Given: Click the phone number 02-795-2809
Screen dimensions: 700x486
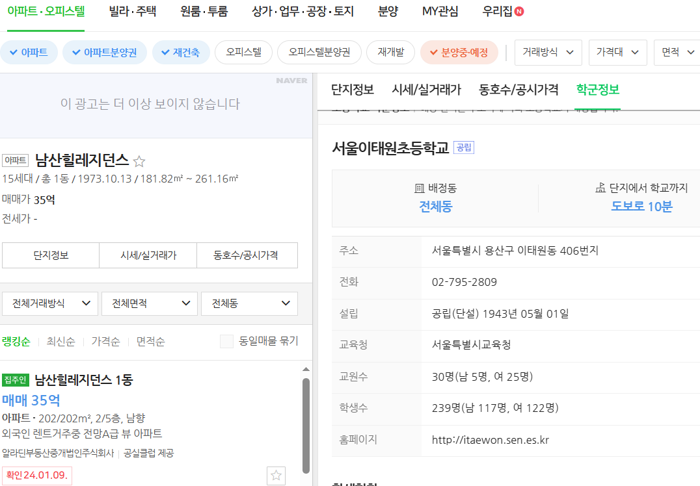Looking at the screenshot, I should (464, 282).
